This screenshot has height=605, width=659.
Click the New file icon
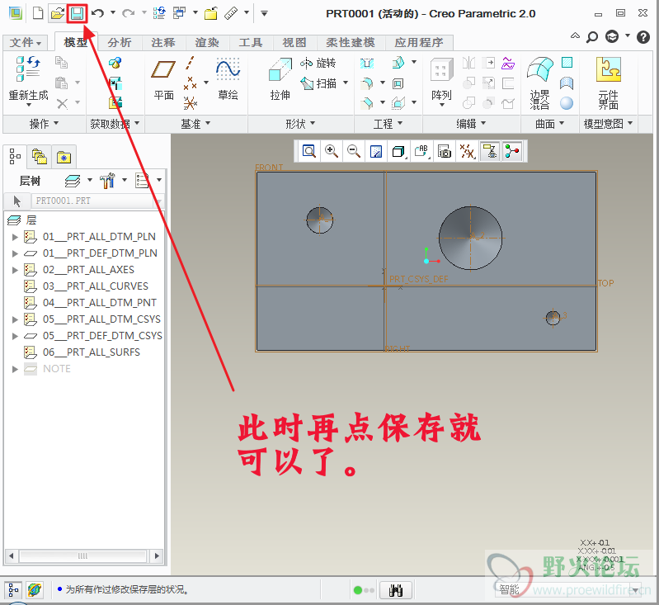(x=38, y=13)
